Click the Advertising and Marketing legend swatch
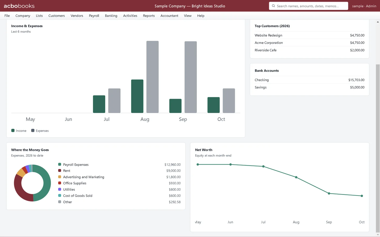The height and width of the screenshot is (237, 380). [60, 177]
